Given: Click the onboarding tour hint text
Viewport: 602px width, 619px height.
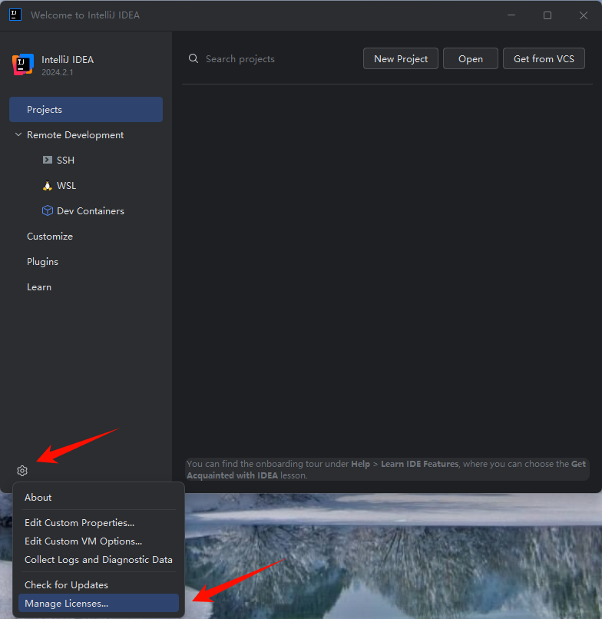Looking at the screenshot, I should pyautogui.click(x=386, y=469).
